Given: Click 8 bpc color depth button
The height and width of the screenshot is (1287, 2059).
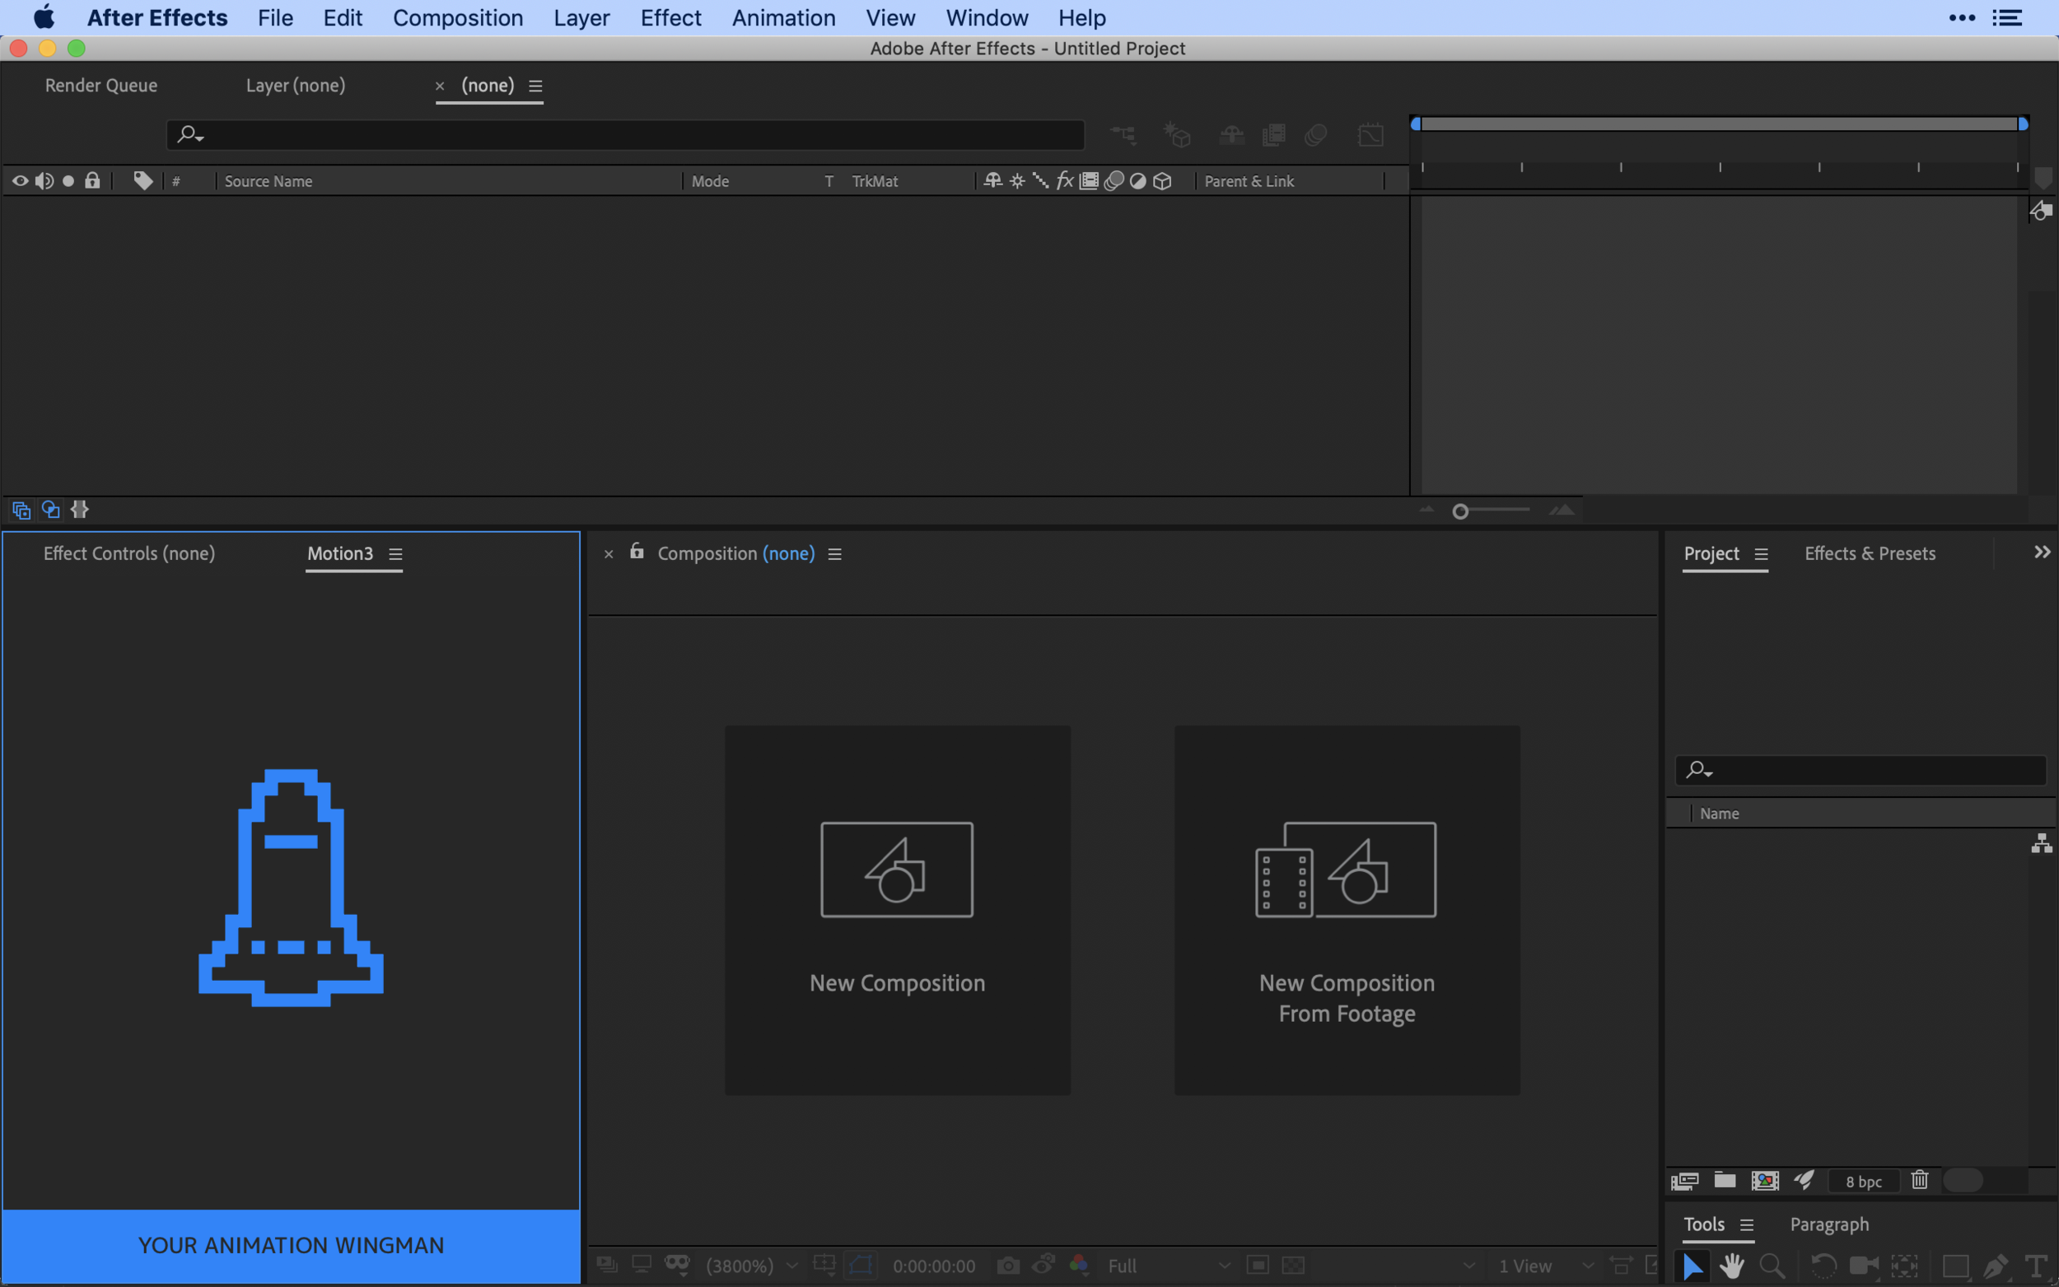Looking at the screenshot, I should coord(1864,1182).
